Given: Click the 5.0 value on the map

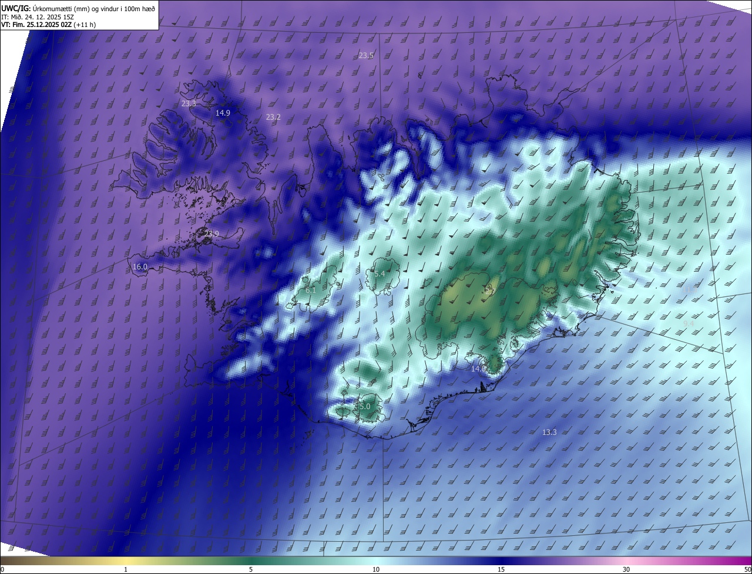Looking at the screenshot, I should tap(364, 407).
